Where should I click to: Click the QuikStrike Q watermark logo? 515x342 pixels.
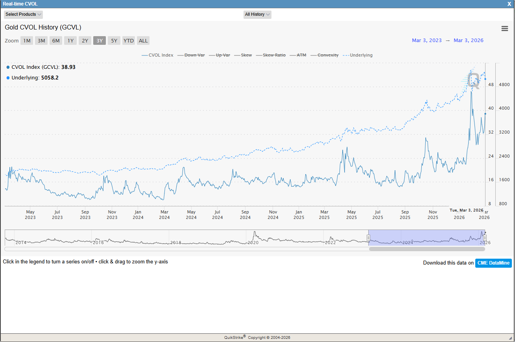[x=473, y=80]
